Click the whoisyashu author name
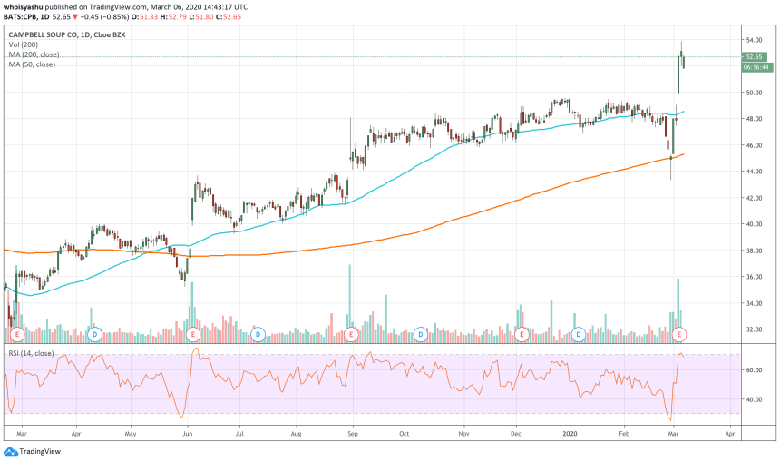This screenshot has height=462, width=780. (23, 7)
